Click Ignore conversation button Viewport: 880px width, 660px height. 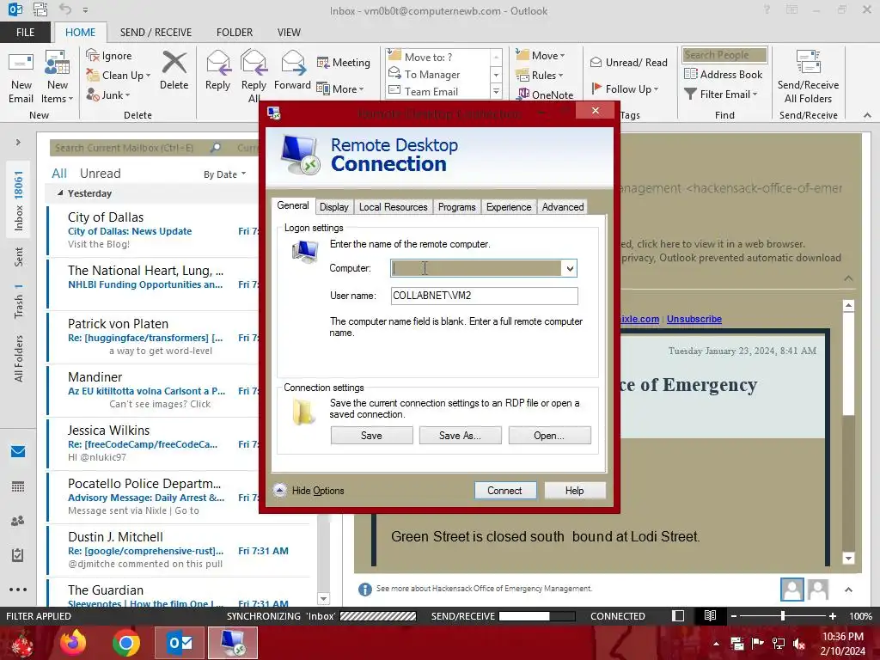[x=109, y=56]
